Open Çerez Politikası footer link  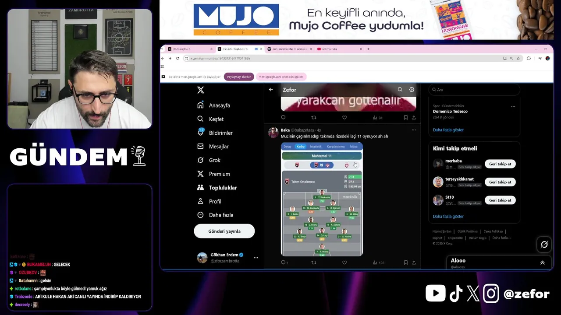coord(493,231)
